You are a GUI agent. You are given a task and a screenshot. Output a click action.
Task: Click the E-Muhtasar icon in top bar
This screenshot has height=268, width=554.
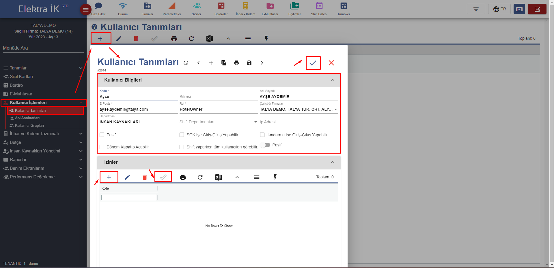click(270, 9)
